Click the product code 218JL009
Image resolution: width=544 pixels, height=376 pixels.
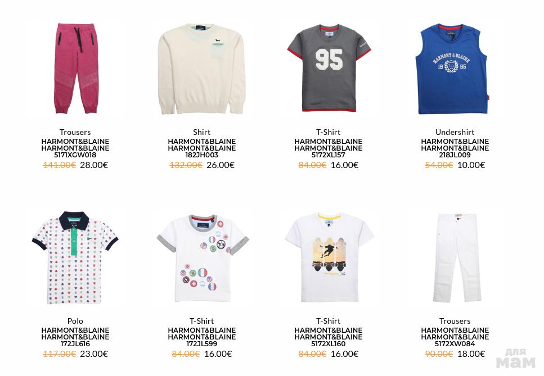(x=455, y=155)
